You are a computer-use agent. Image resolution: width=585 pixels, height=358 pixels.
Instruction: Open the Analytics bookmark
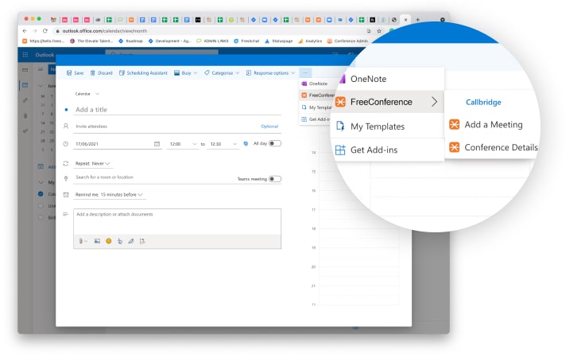click(x=310, y=41)
